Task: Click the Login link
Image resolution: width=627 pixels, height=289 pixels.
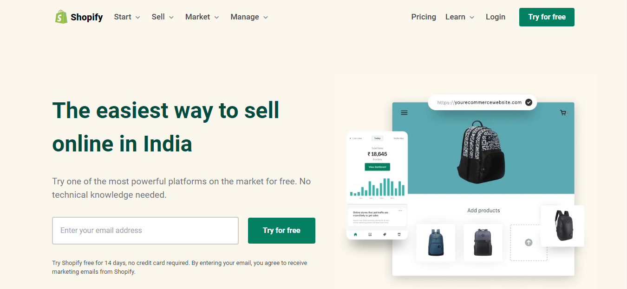Action: 496,17
